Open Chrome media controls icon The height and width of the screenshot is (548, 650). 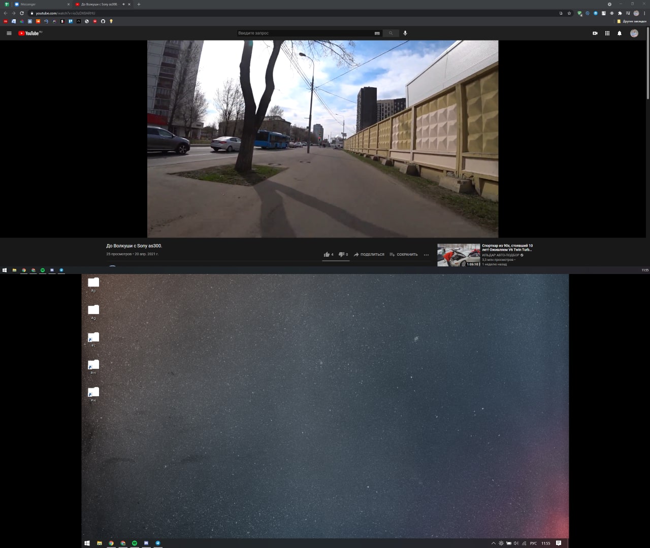[628, 13]
